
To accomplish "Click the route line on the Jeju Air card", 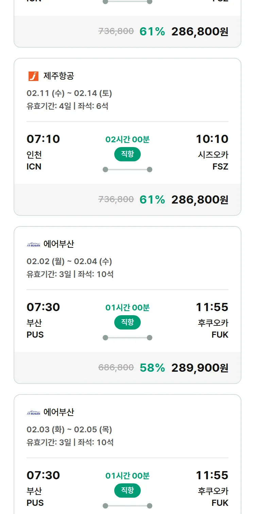I will click(x=128, y=170).
